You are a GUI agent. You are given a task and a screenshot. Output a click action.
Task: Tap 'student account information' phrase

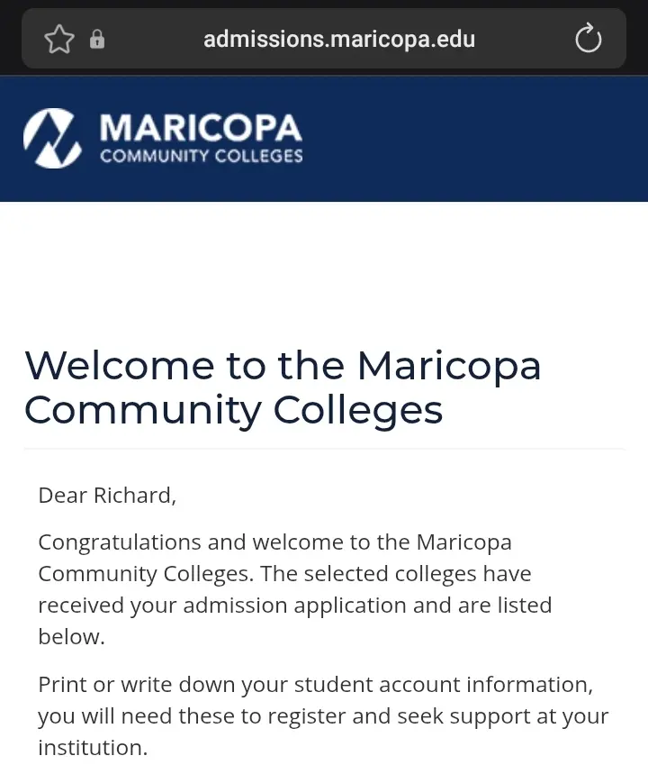tap(442, 685)
